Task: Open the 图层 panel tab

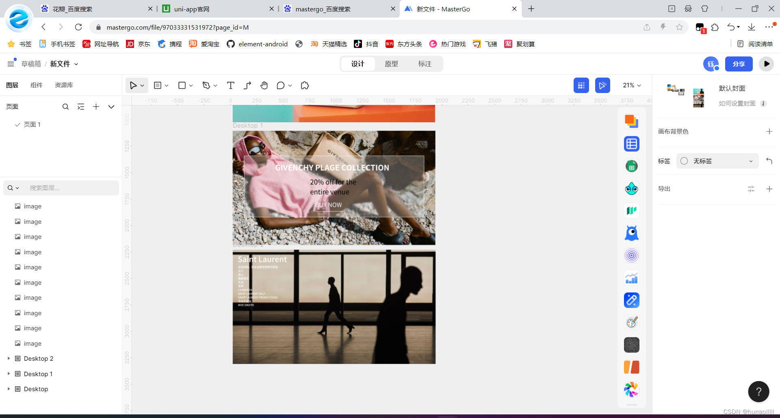Action: pyautogui.click(x=12, y=85)
